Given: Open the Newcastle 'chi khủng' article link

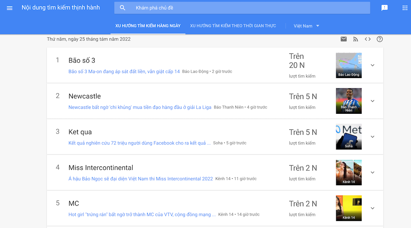Looking at the screenshot, I should [140, 107].
